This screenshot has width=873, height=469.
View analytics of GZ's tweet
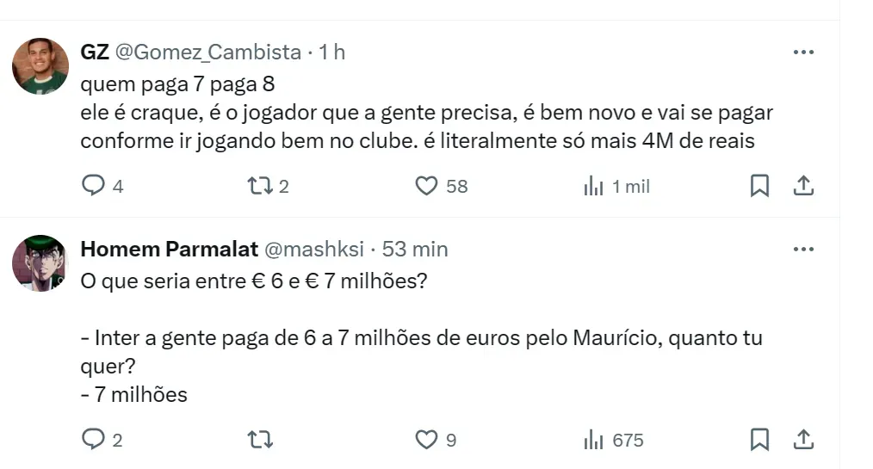click(x=594, y=186)
